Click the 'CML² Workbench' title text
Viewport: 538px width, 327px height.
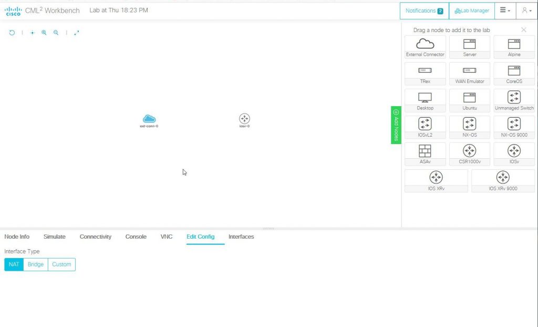pos(52,11)
